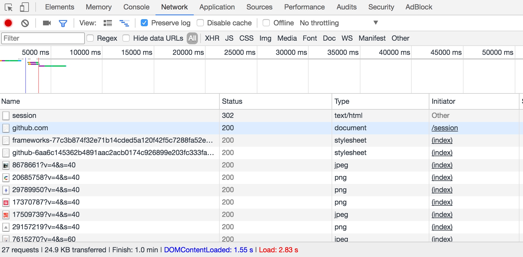Switch to large request rows view

108,23
